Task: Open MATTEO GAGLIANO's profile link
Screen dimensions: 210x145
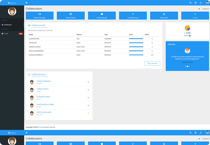Action: click(44, 112)
